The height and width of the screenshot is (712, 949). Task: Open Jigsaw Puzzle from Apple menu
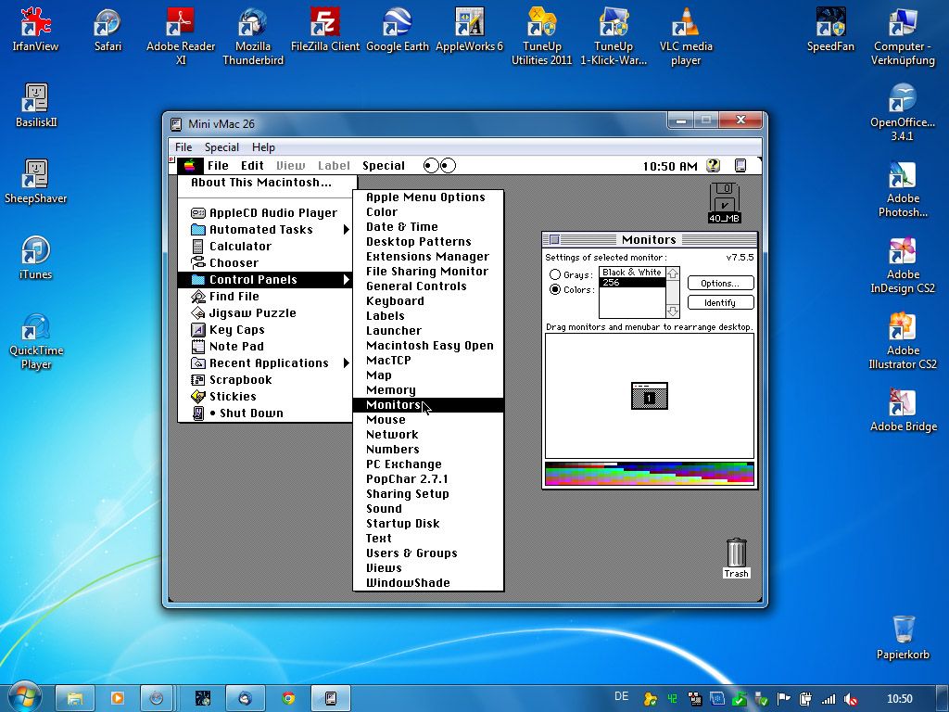coord(264,313)
